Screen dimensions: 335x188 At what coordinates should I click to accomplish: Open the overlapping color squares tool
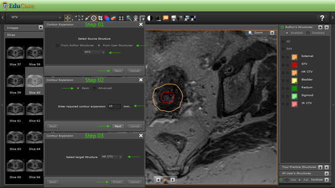[107, 18]
